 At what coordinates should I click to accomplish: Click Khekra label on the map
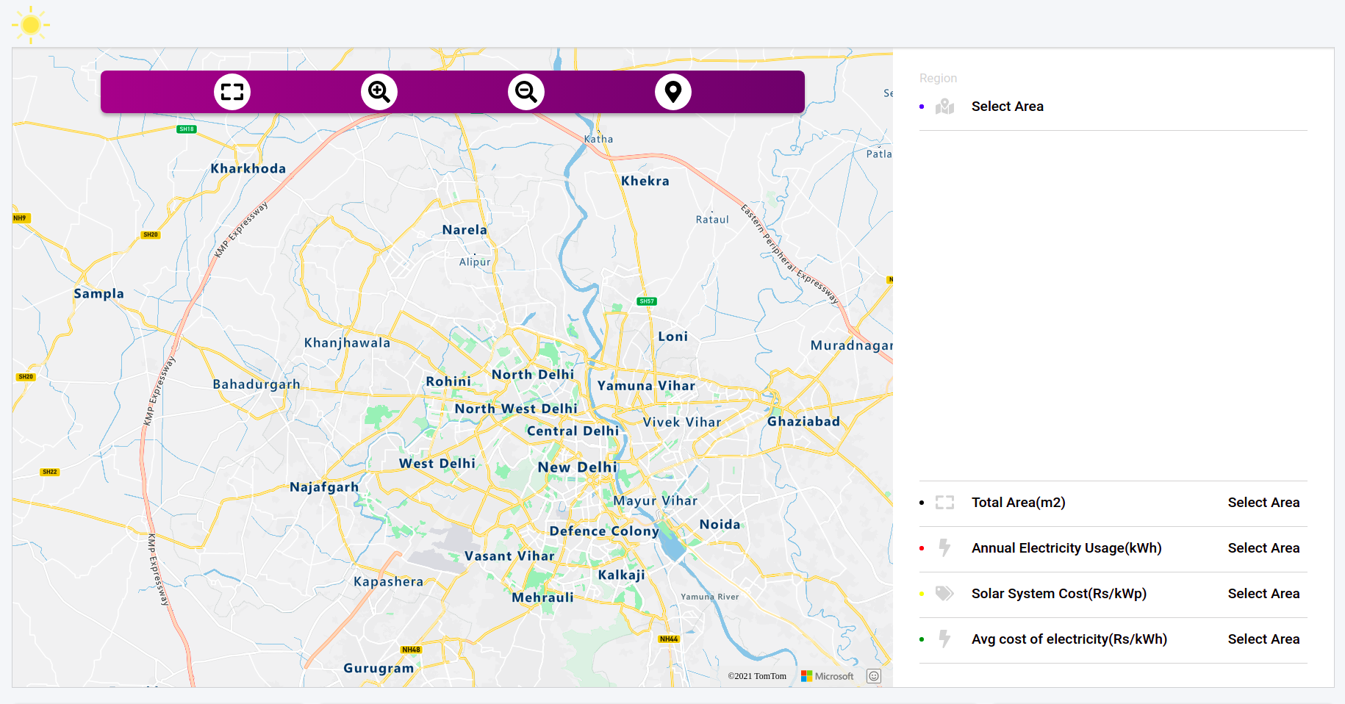645,182
